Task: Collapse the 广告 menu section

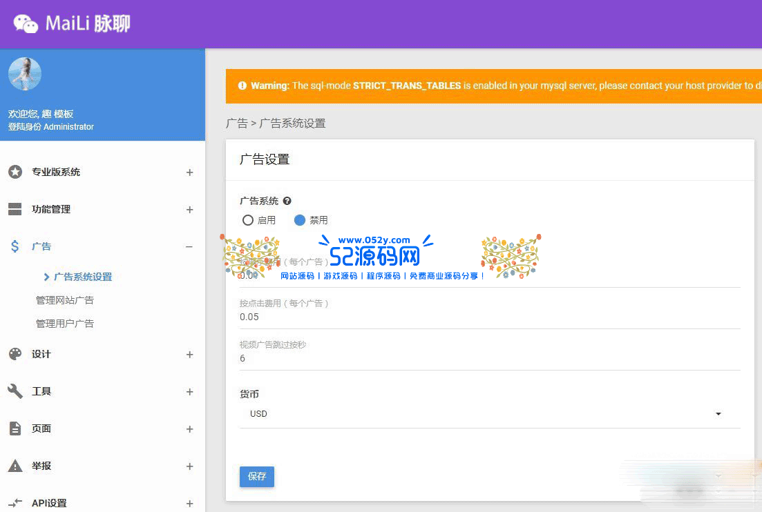Action: click(x=189, y=247)
